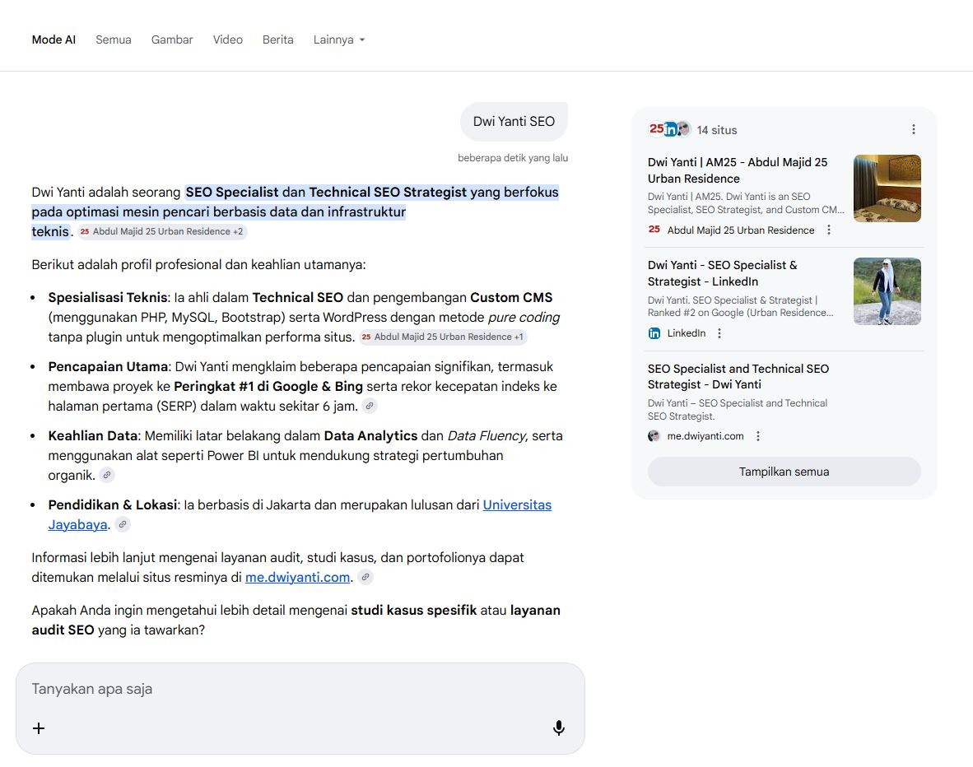Switch to the Gambar tab
Image resolution: width=973 pixels, height=767 pixels.
coord(171,40)
